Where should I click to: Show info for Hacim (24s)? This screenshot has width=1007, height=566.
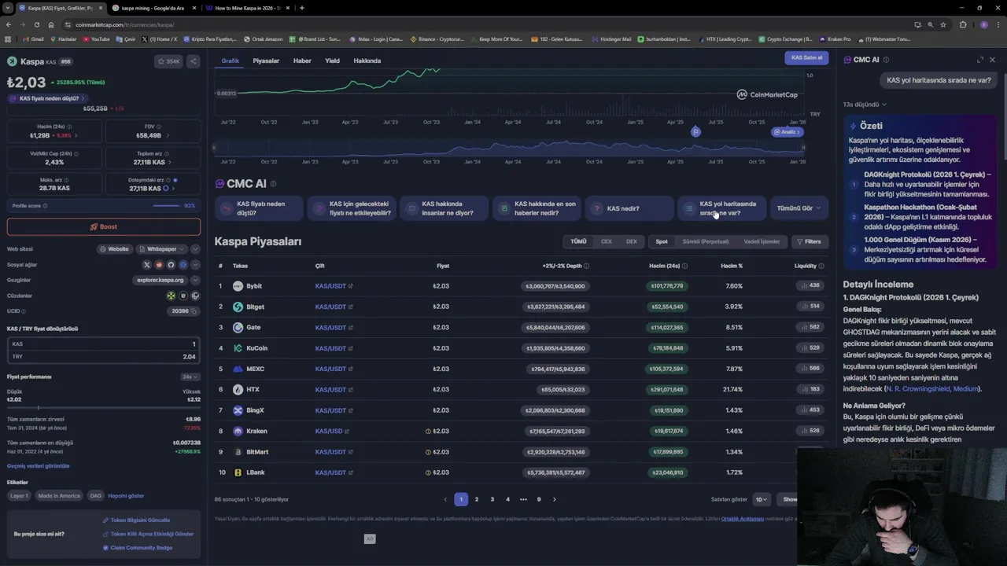(69, 127)
